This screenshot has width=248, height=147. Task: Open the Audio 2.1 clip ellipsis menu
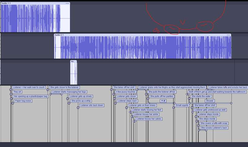pyautogui.click(x=229, y=35)
